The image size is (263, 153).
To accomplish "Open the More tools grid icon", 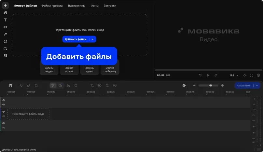I will point(5,56).
